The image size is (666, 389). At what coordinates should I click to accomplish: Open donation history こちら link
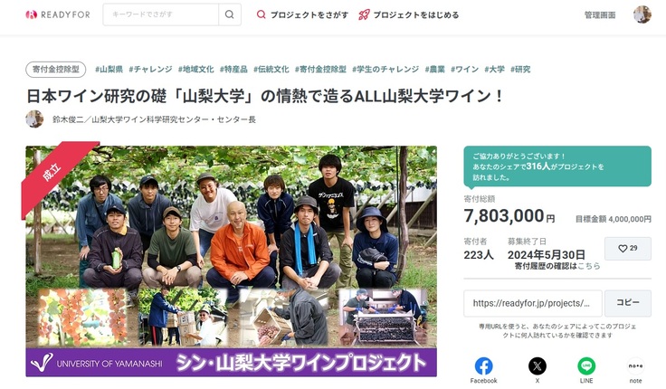point(589,266)
